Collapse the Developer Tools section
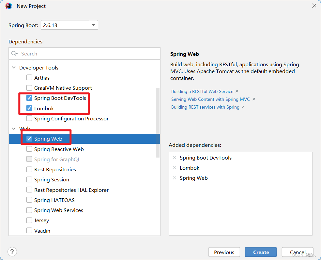 (13, 68)
